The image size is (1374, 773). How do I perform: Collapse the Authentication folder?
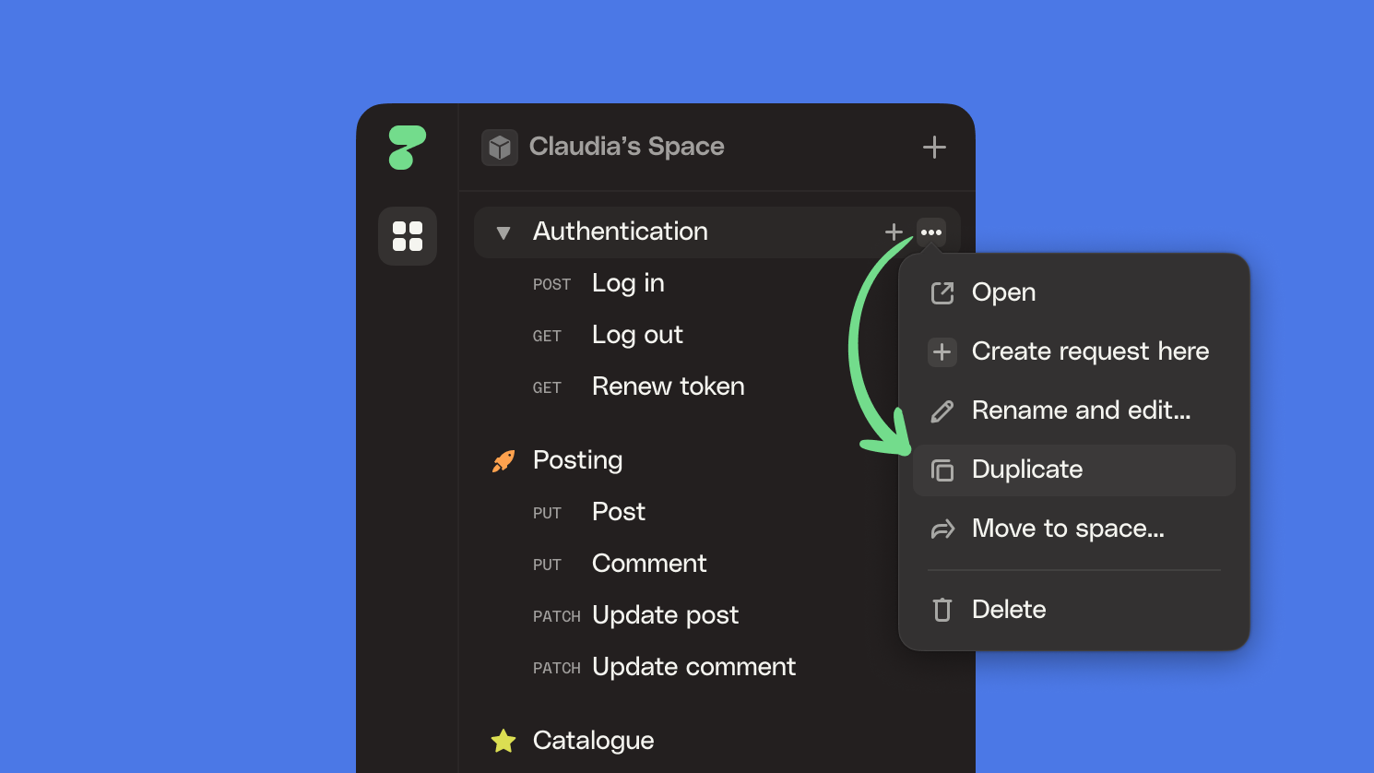[503, 232]
